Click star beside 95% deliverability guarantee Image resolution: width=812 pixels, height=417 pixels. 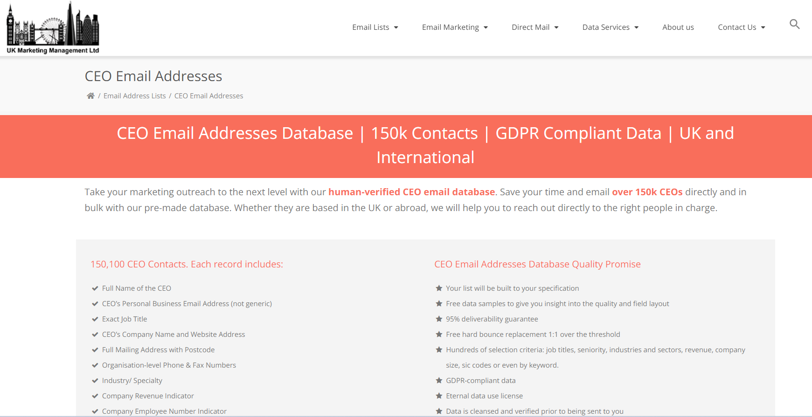(x=439, y=319)
